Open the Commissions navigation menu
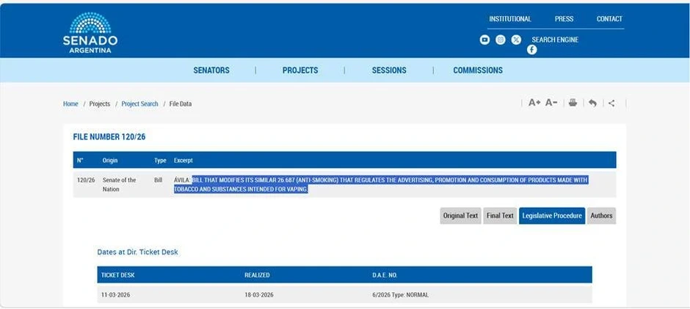This screenshot has height=309, width=690. [x=478, y=70]
